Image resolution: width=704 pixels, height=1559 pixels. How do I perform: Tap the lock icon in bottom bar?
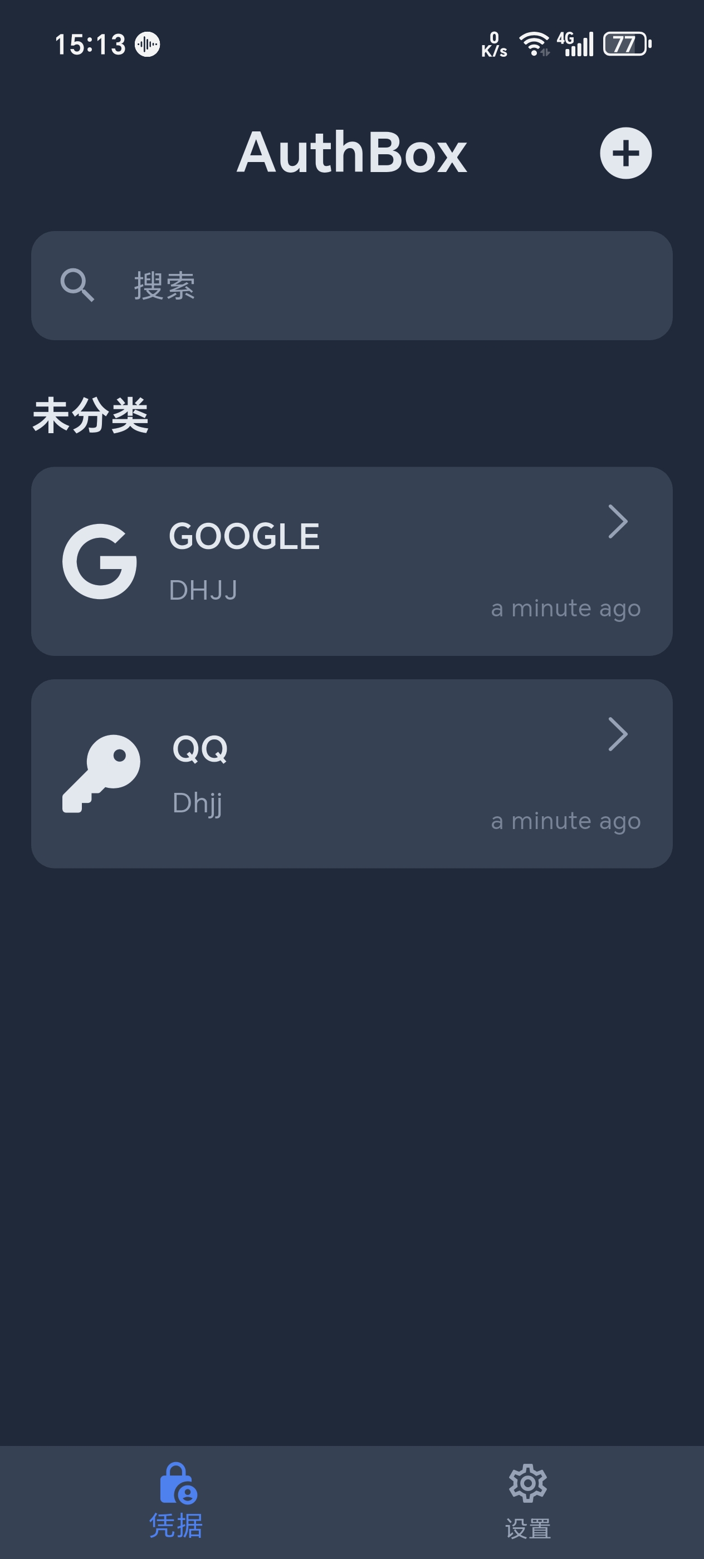coord(177,1483)
